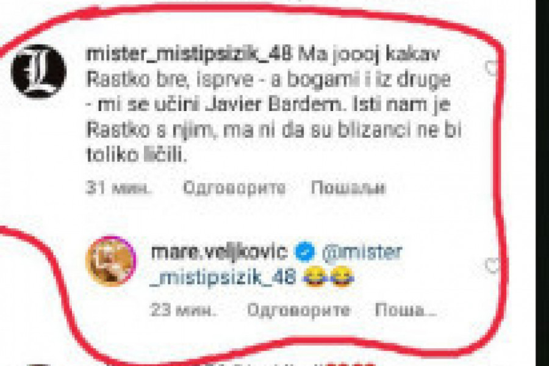Follow the blue @mister mention in the reply

pos(362,252)
